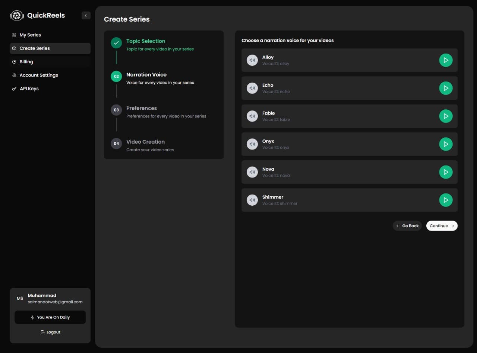
Task: Go to Billing in the sidebar
Action: tap(50, 62)
